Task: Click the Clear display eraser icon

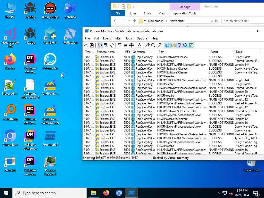Action: coord(112,45)
